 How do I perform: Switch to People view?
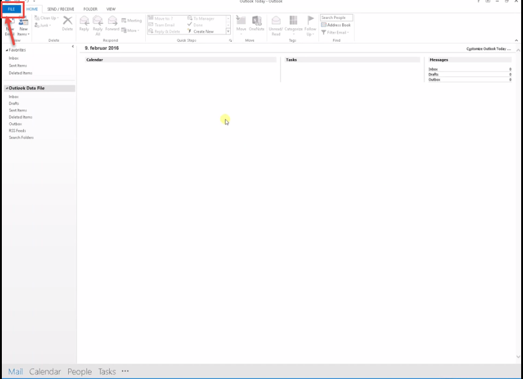tap(79, 372)
